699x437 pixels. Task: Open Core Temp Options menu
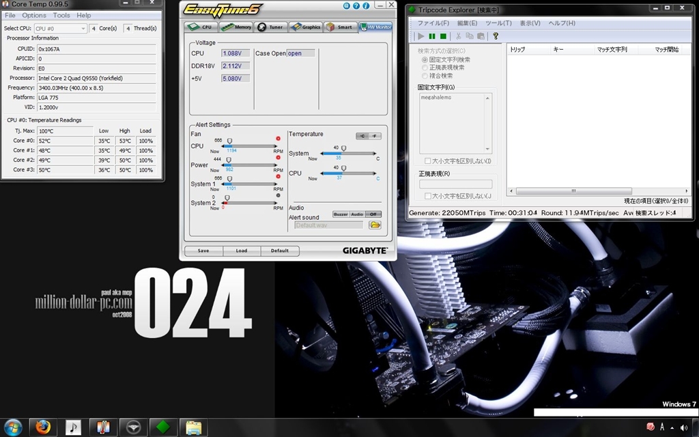[34, 15]
